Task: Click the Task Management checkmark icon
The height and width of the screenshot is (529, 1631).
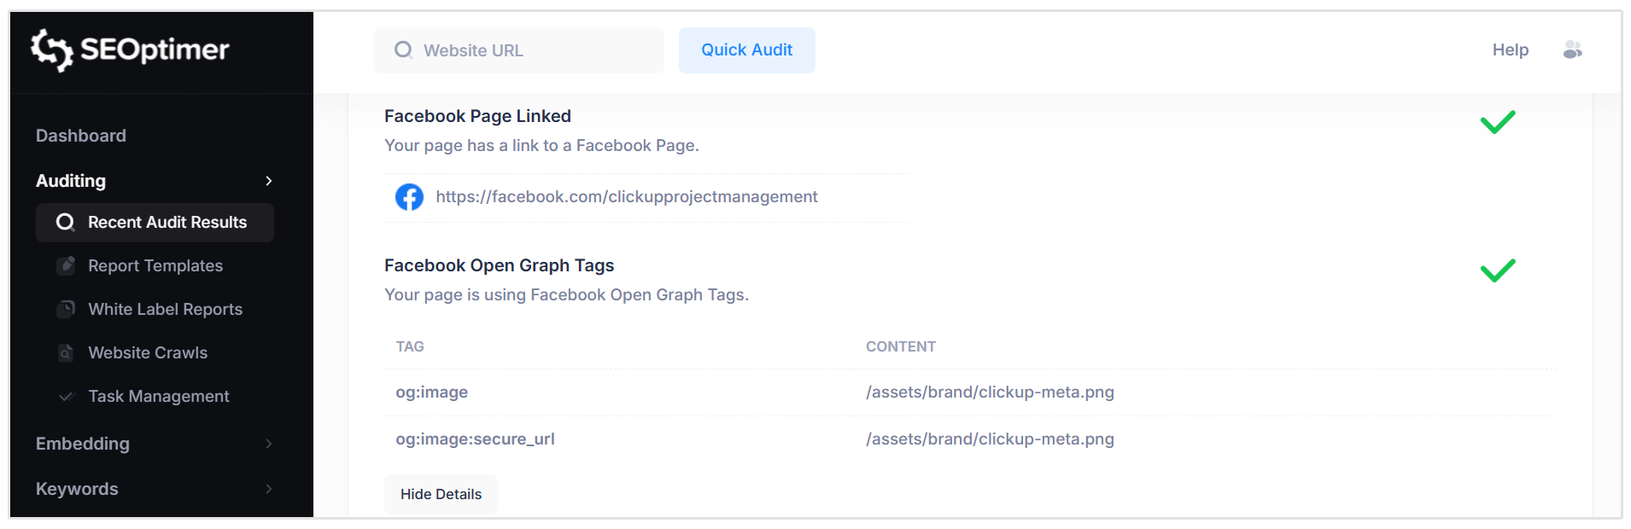Action: 66,396
